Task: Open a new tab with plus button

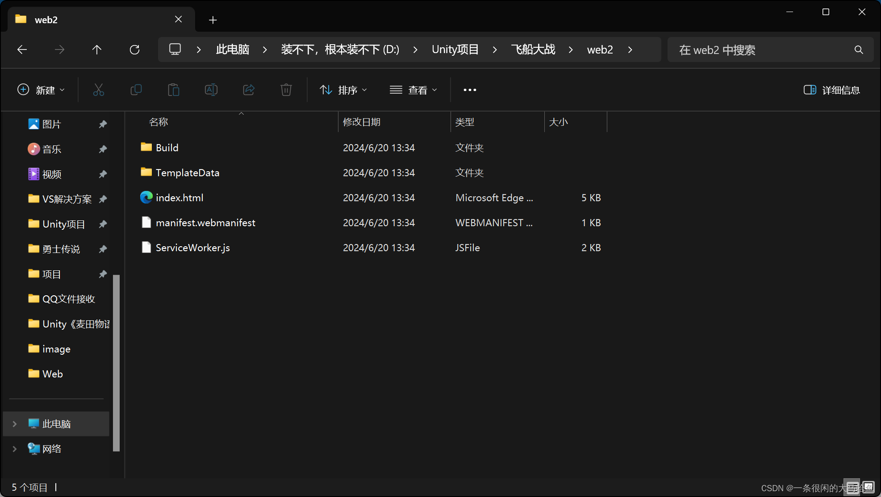Action: (213, 20)
